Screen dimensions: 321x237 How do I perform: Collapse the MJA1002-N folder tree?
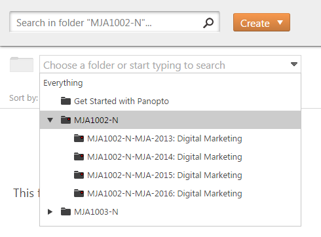tap(50, 120)
